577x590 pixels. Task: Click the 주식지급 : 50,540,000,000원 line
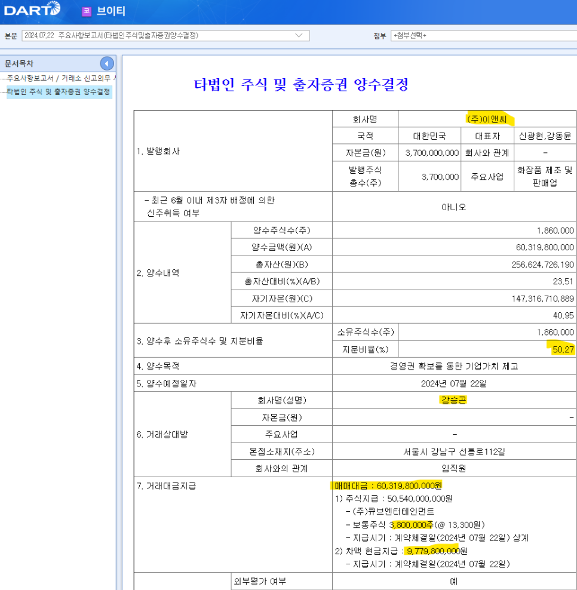pyautogui.click(x=394, y=499)
